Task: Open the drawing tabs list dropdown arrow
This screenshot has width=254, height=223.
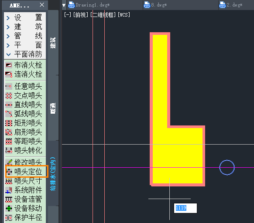Action: 64,5
